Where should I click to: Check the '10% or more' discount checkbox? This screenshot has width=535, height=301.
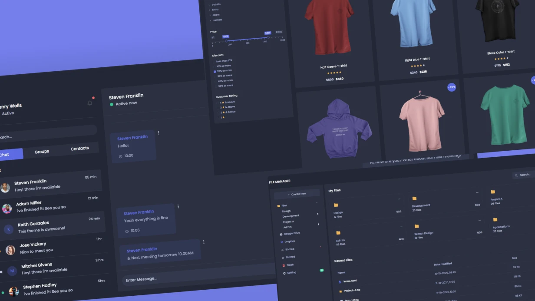point(215,66)
